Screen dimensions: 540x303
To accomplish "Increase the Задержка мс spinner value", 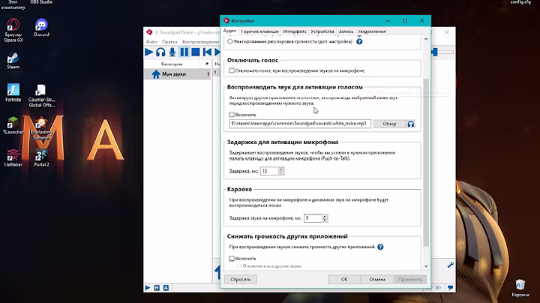I will pyautogui.click(x=281, y=169).
